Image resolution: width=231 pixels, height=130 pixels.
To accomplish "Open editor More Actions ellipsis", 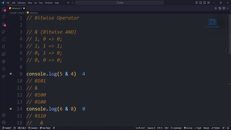I will pos(228,8).
